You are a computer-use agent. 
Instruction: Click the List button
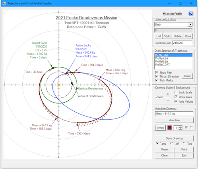(x=159, y=36)
